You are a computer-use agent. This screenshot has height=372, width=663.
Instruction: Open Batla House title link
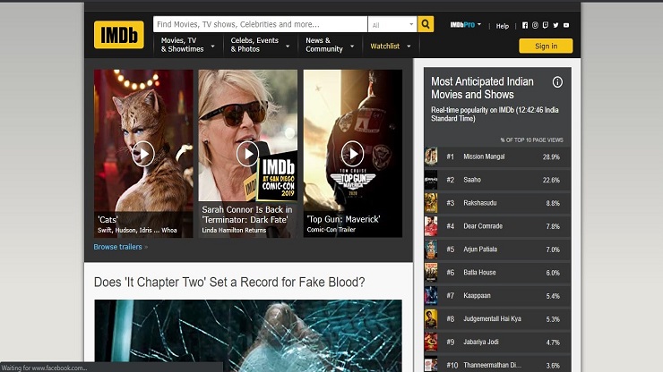click(479, 273)
